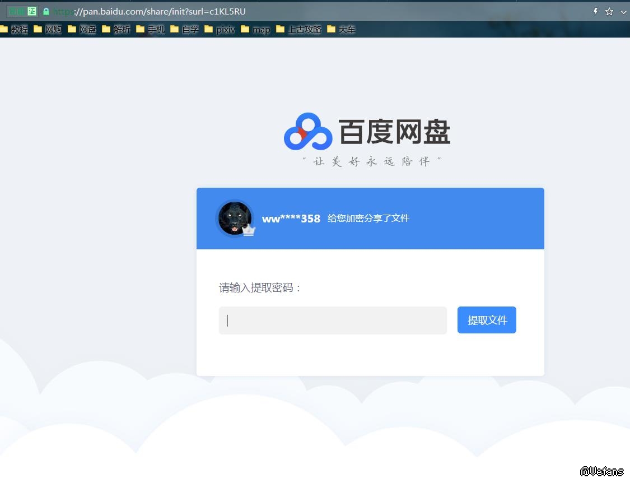Click the URL text in the address bar
630x483 pixels.
click(160, 11)
